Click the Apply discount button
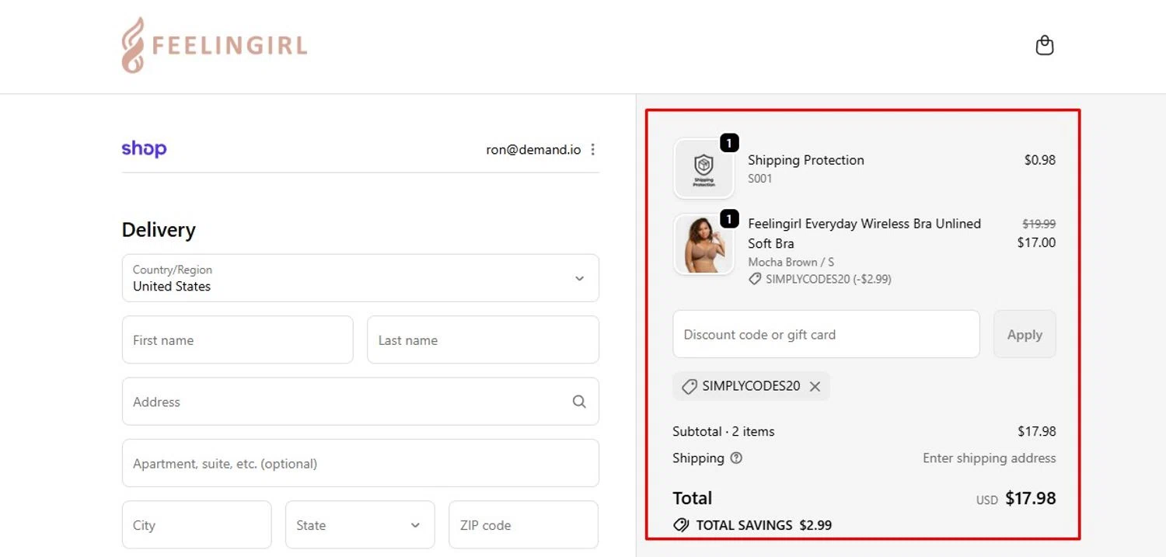This screenshot has width=1166, height=557. pyautogui.click(x=1025, y=335)
